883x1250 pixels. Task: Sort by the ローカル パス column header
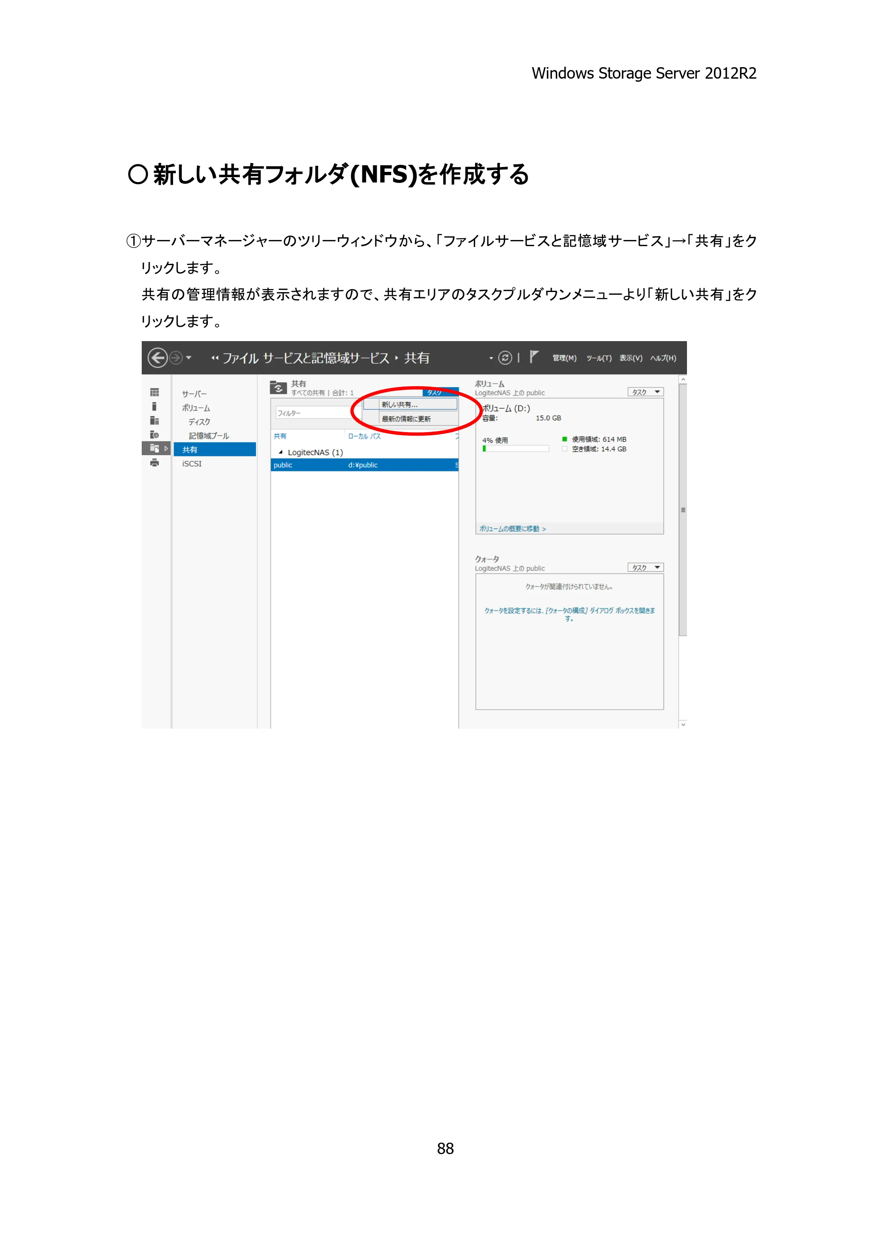click(365, 436)
